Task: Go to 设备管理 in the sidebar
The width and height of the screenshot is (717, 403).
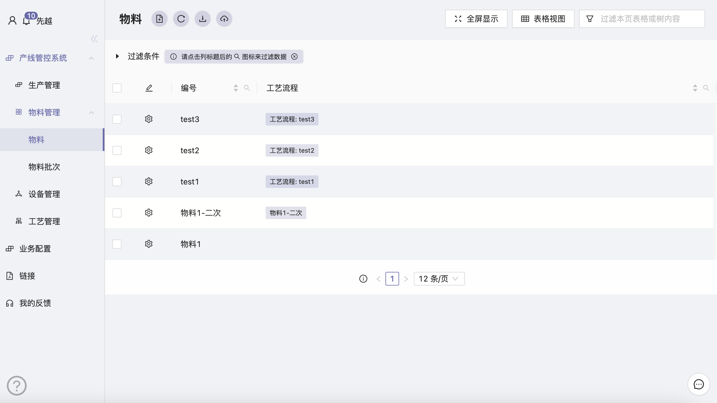Action: (x=44, y=194)
